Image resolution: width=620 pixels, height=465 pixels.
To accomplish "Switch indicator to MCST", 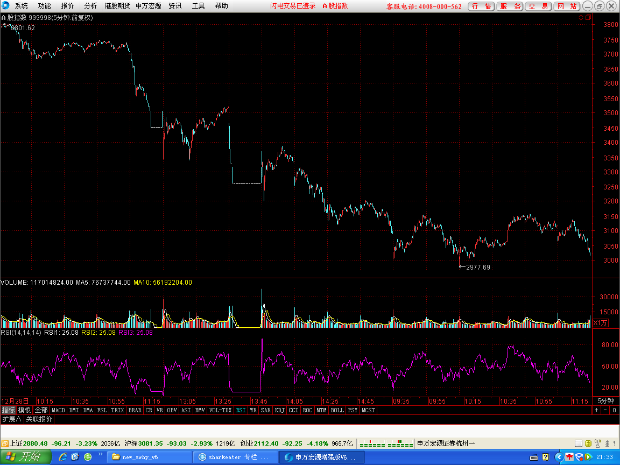I will (368, 410).
